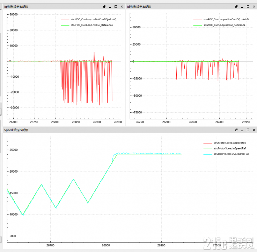The width and height of the screenshot is (257, 252).
Task: Minimize the Speed chart panel
Action: point(242,130)
